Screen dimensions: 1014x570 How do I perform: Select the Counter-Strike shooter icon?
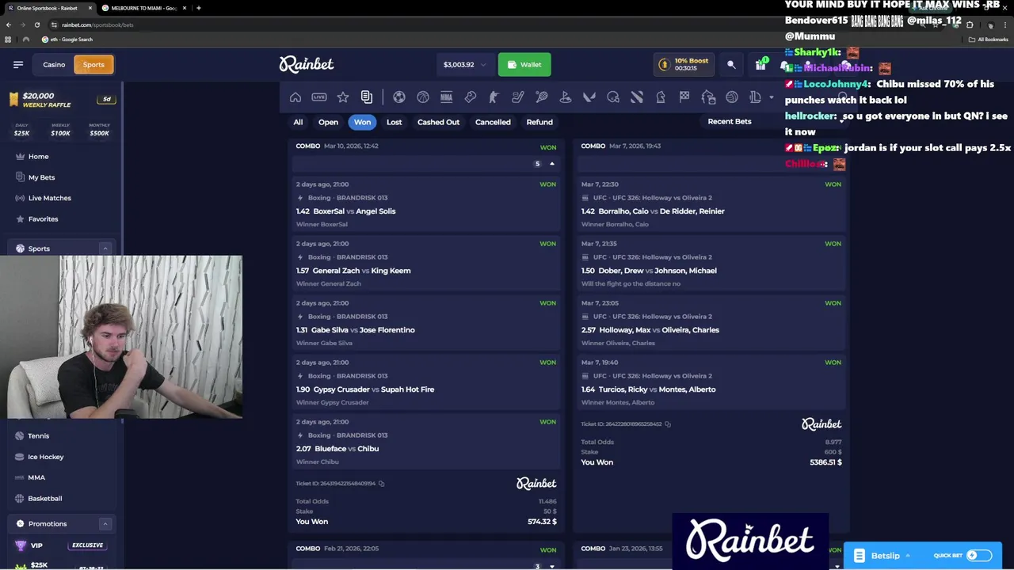494,97
